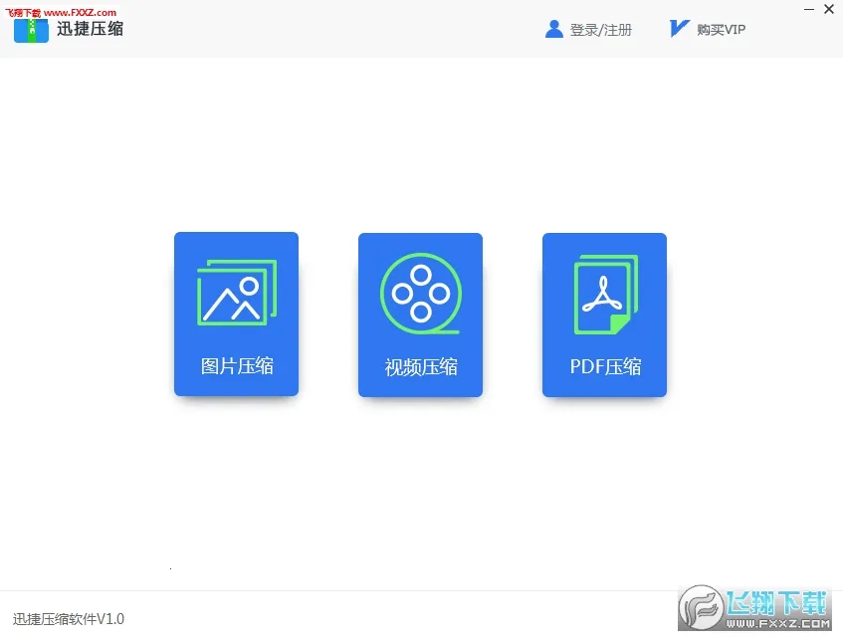Click the 飞翔下载 watermark logo emblem
843x643 pixels.
pos(701,608)
